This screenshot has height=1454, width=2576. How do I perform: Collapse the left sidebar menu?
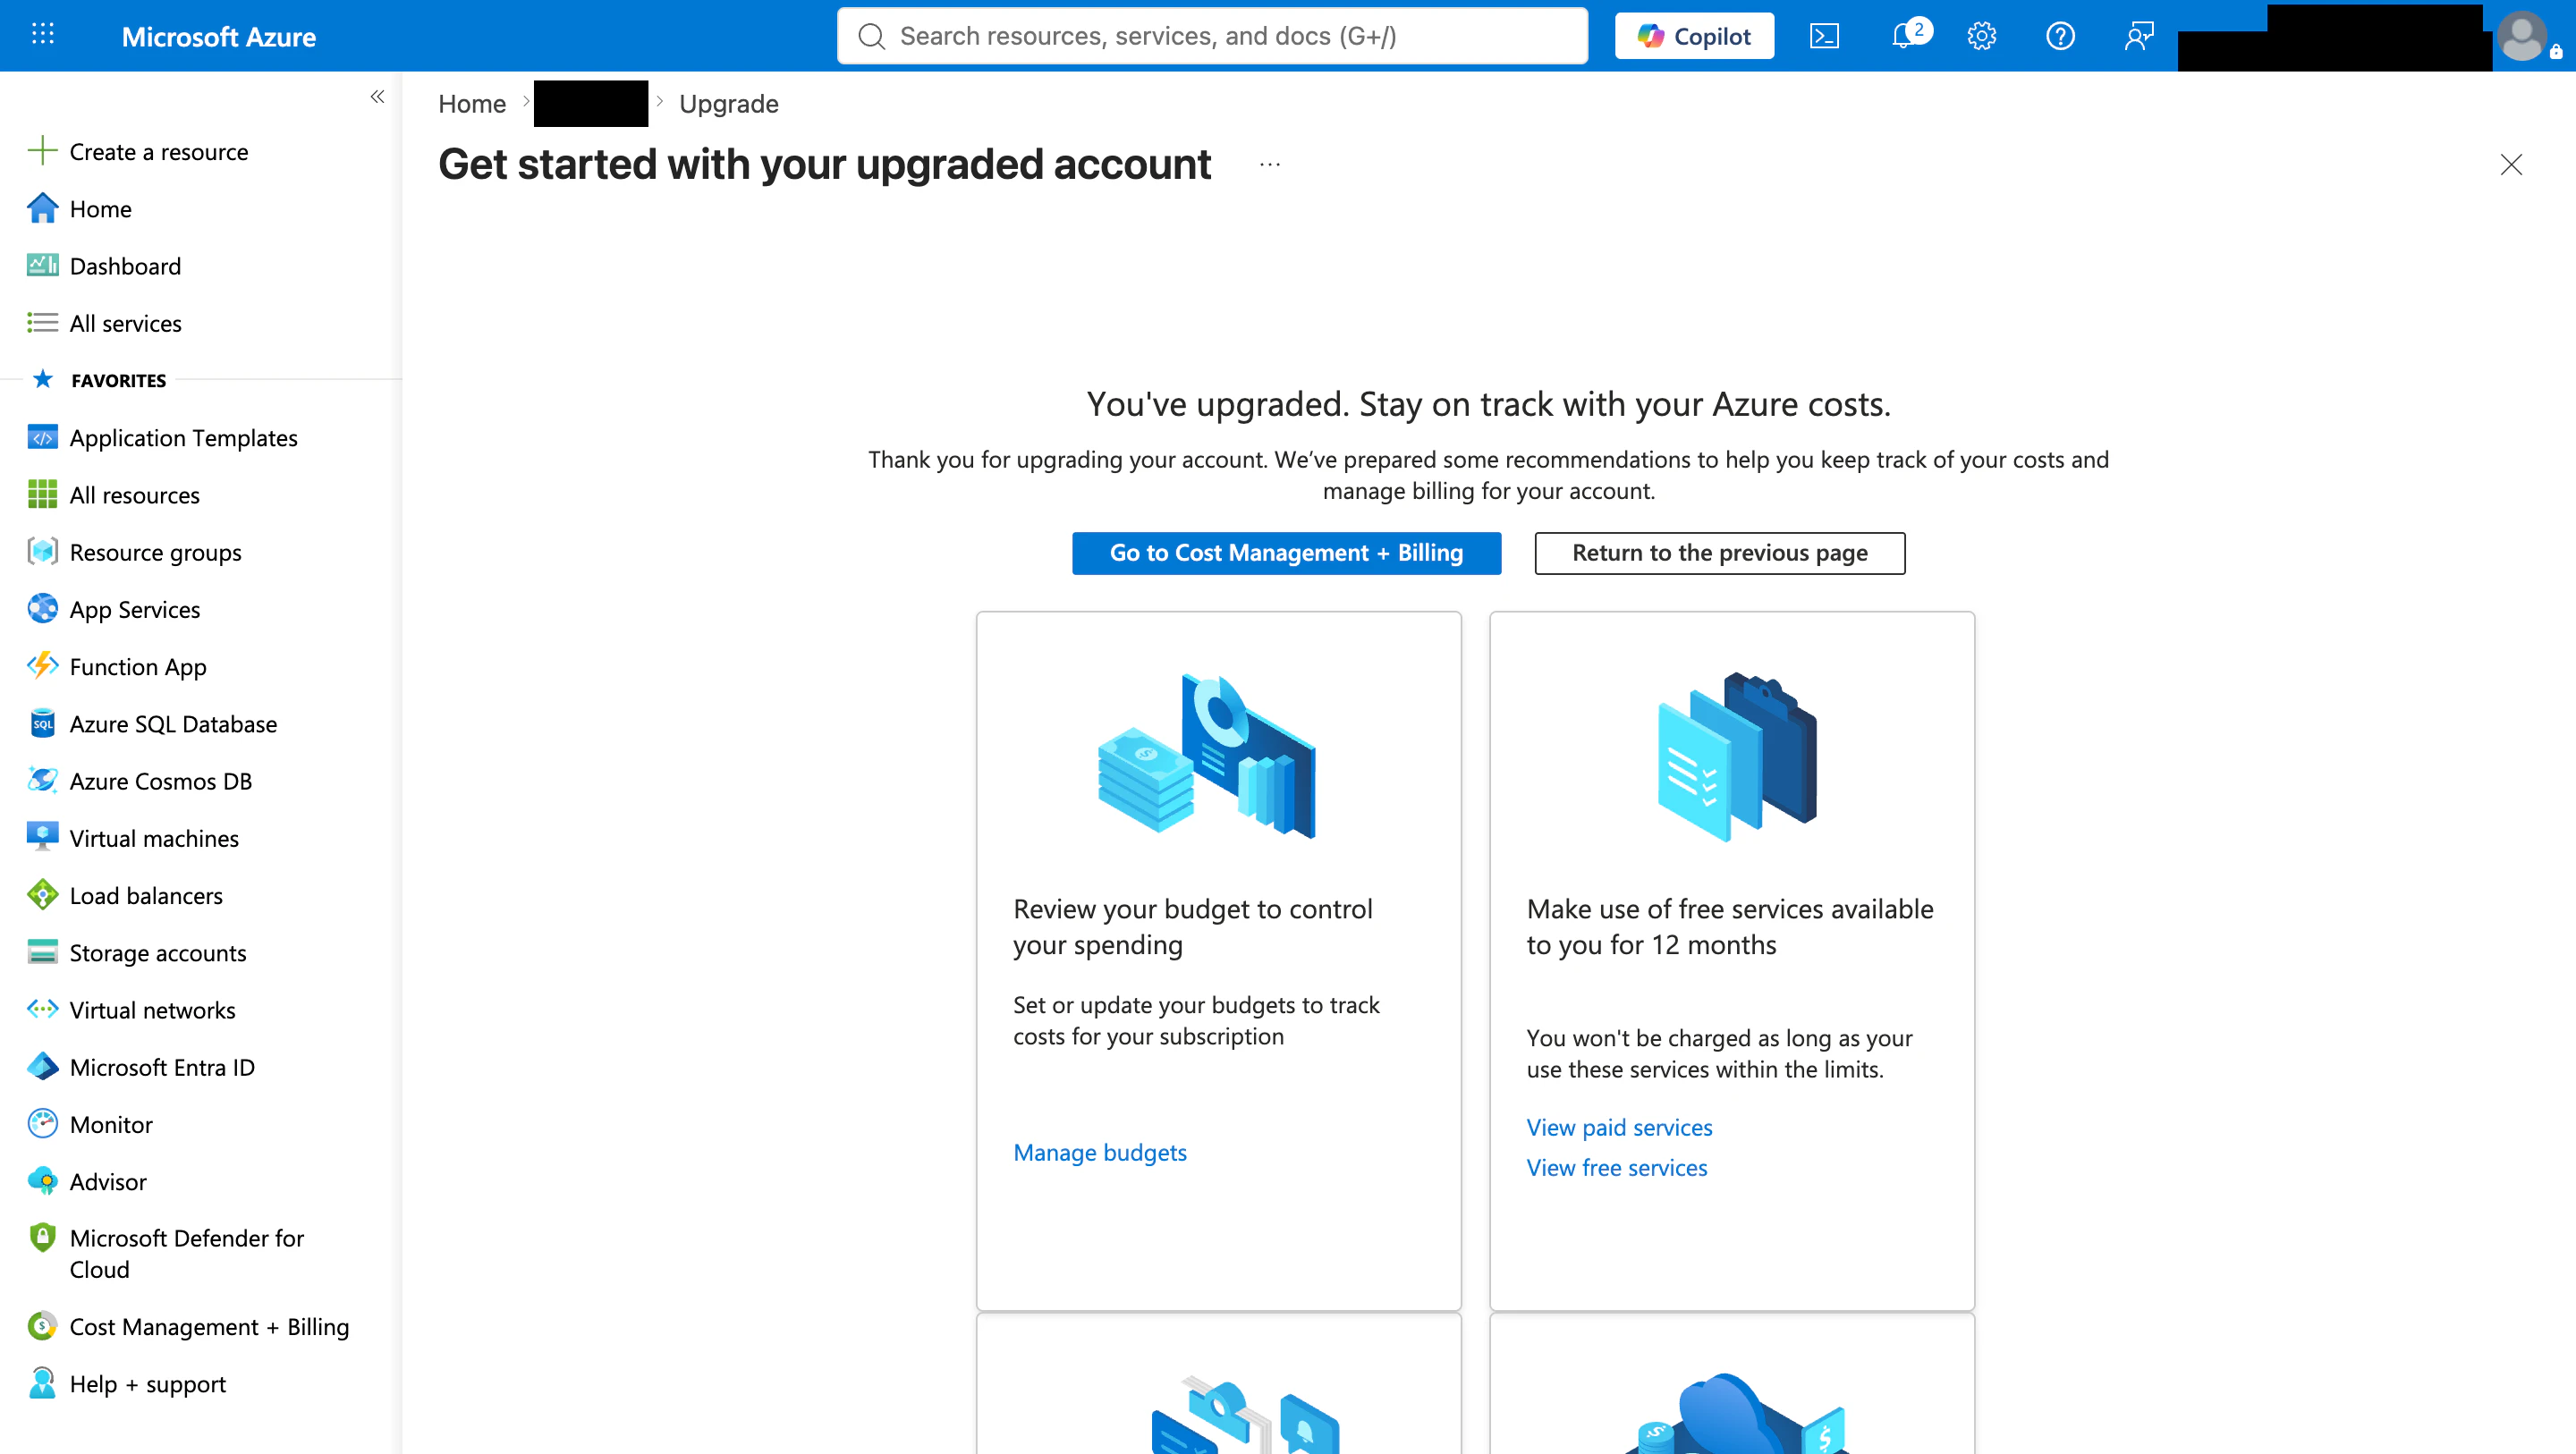[377, 97]
